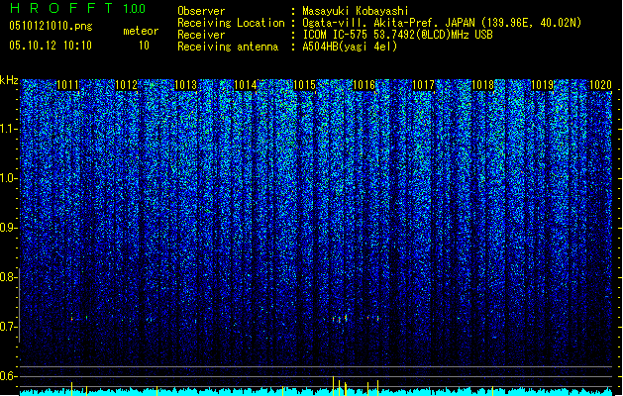623x396 pixels.
Task: Click the Receiving antenna label
Action: pyautogui.click(x=228, y=47)
